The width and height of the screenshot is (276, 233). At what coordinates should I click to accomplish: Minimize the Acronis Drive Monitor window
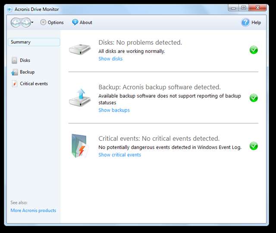(233, 8)
